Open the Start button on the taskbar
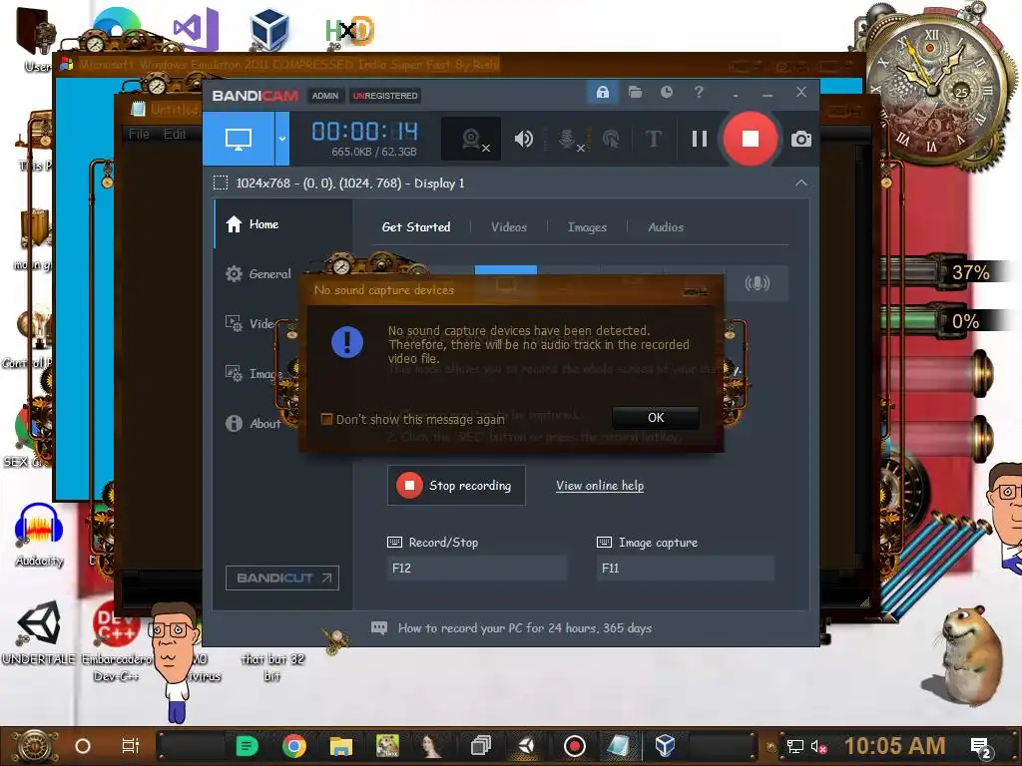The width and height of the screenshot is (1022, 766). 33,746
